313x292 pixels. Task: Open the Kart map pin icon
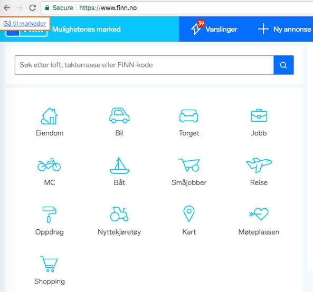[189, 213]
